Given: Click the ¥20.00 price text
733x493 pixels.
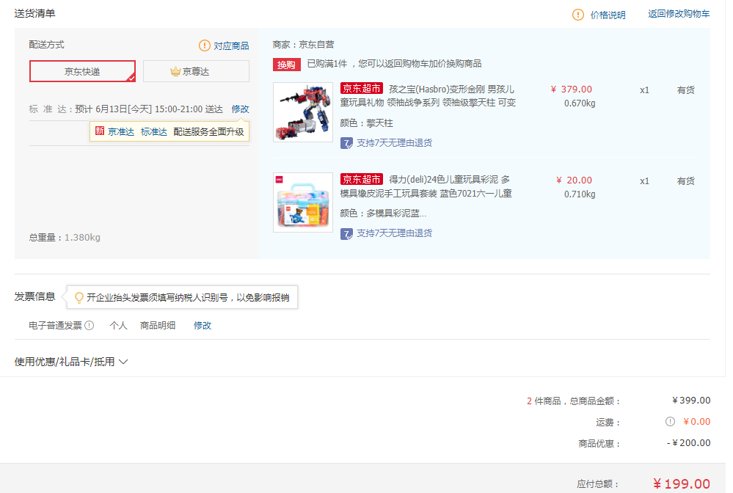Looking at the screenshot, I should (x=574, y=180).
